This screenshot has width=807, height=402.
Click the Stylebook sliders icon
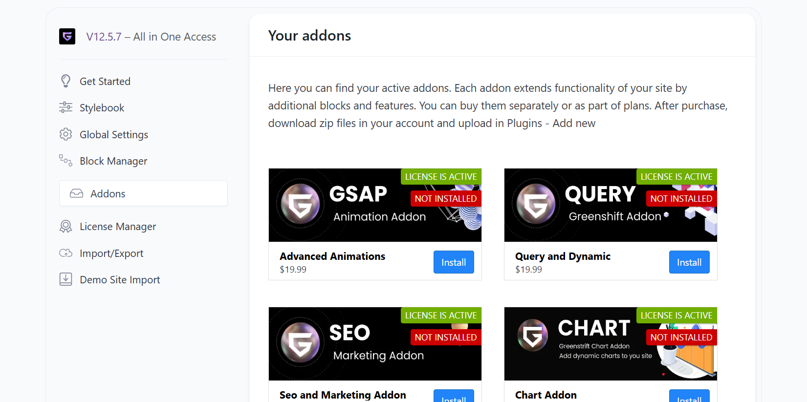point(65,107)
